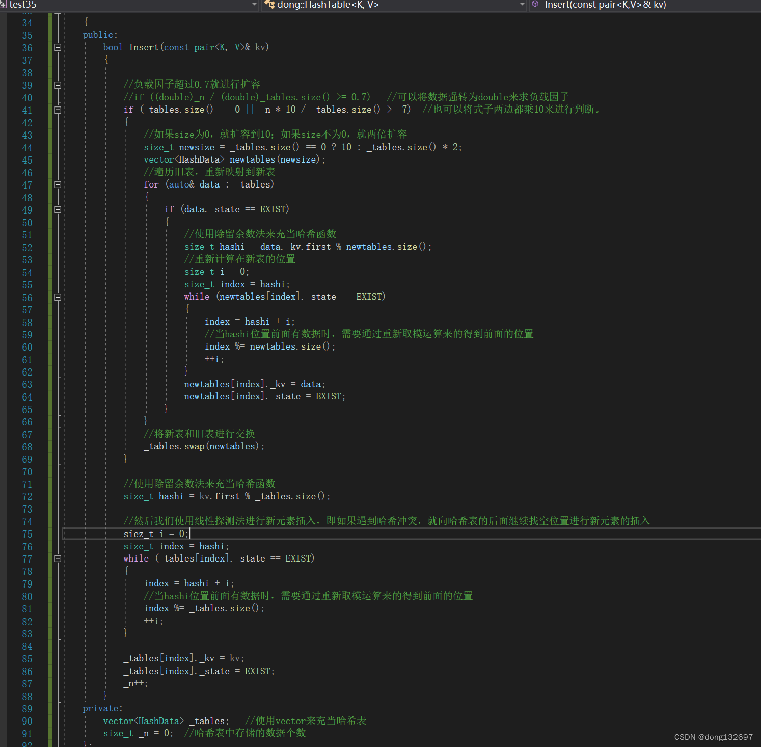
Task: Click '_tables[index]._kv = kv;' line
Action: click(x=184, y=658)
